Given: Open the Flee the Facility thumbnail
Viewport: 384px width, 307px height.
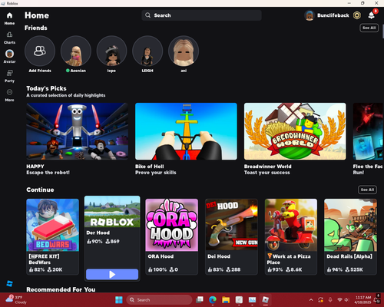Looking at the screenshot, I should [368, 131].
